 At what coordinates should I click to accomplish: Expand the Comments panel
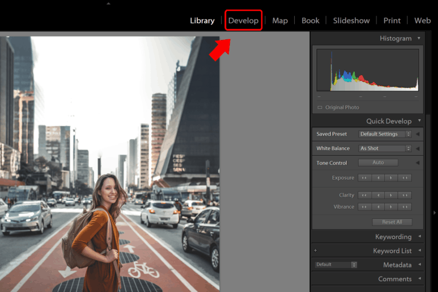pos(420,278)
